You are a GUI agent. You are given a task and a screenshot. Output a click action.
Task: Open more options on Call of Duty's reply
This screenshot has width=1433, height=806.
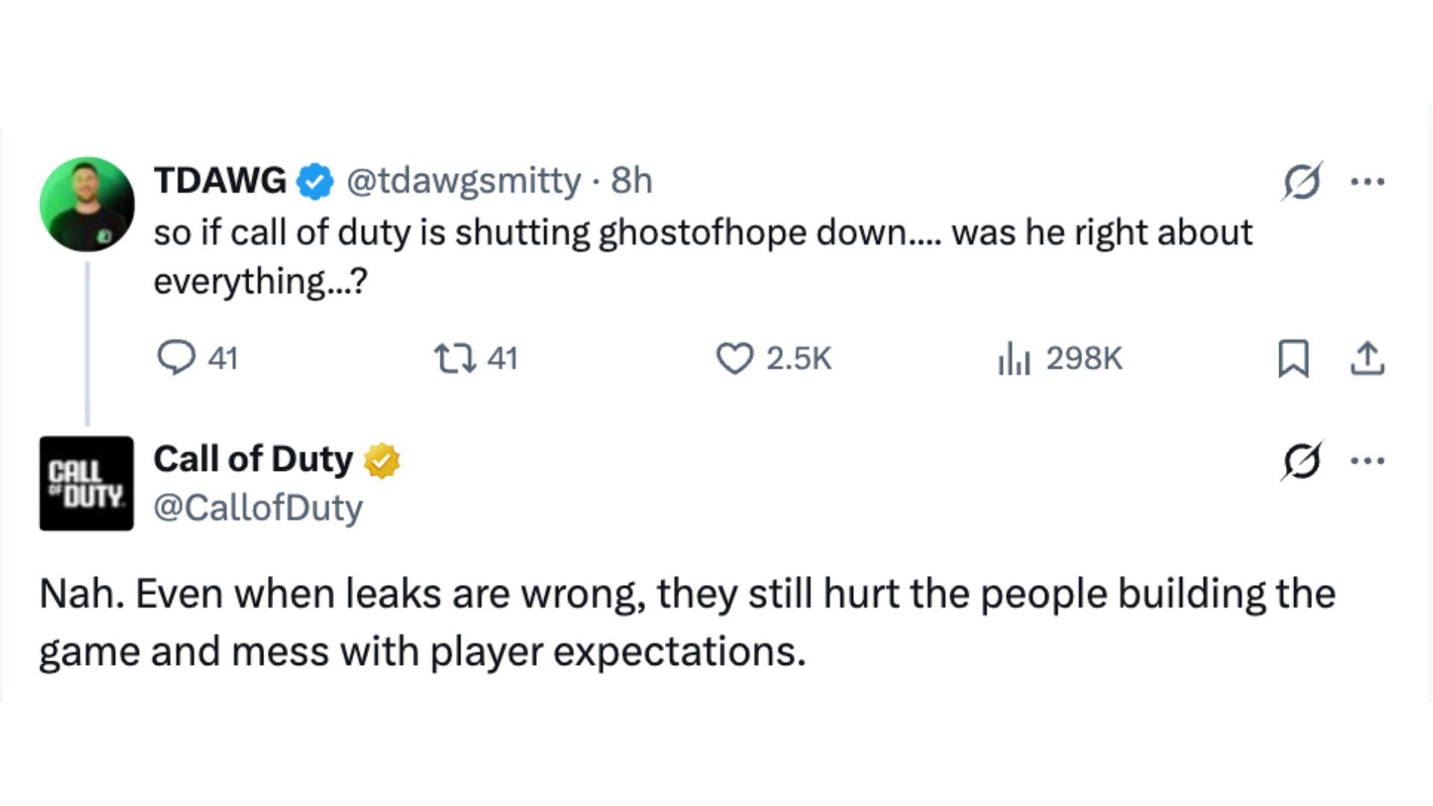point(1368,460)
